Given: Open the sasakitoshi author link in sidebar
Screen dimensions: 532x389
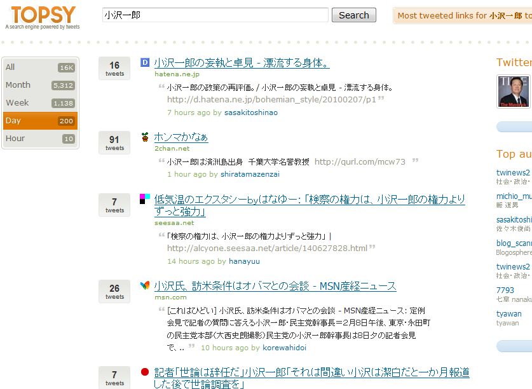Looking at the screenshot, I should point(514,220).
